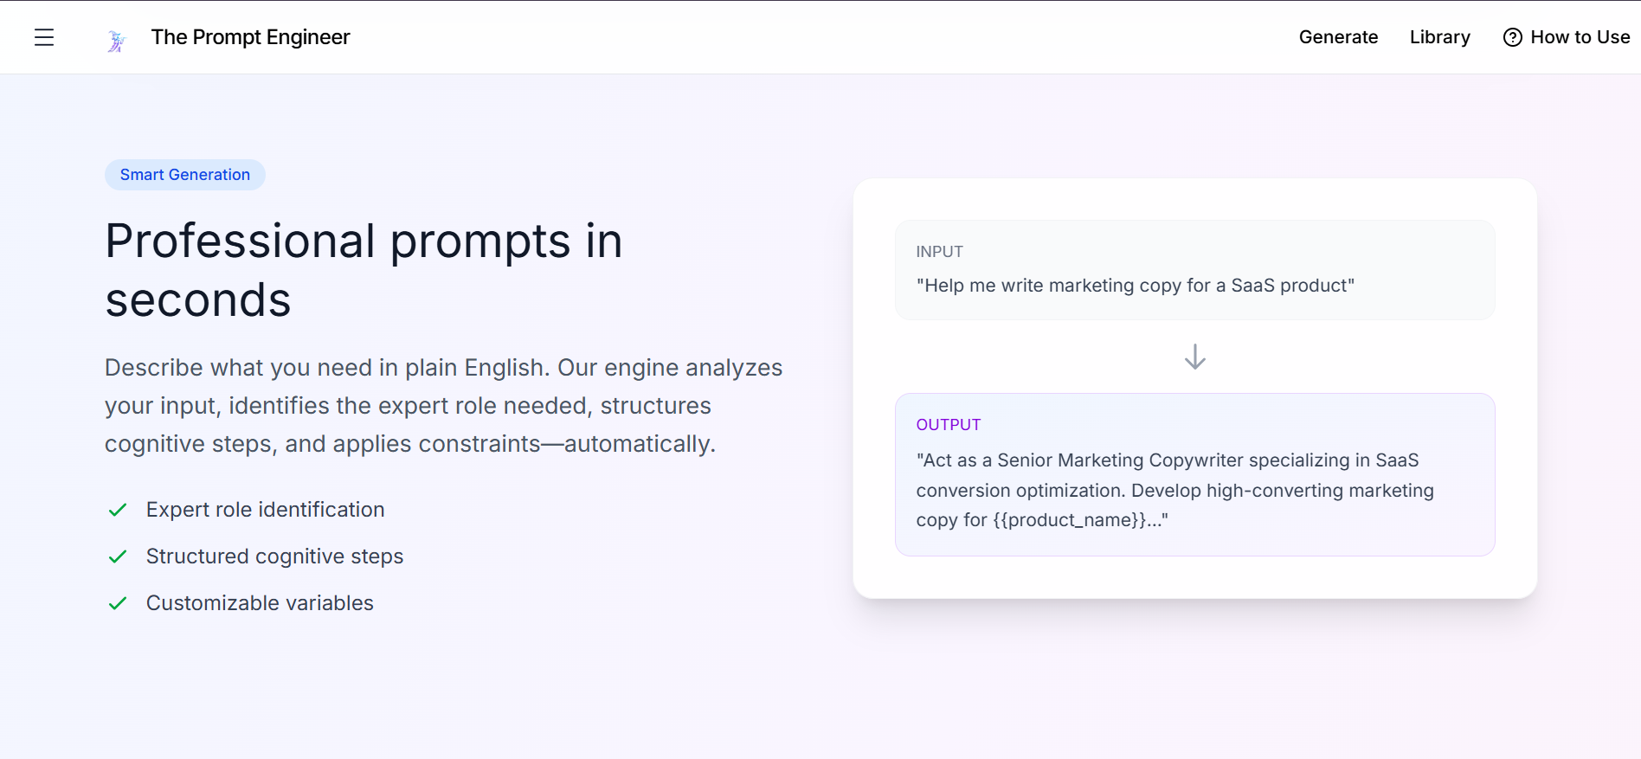The width and height of the screenshot is (1641, 759).
Task: Open the Generate page
Action: [1338, 37]
